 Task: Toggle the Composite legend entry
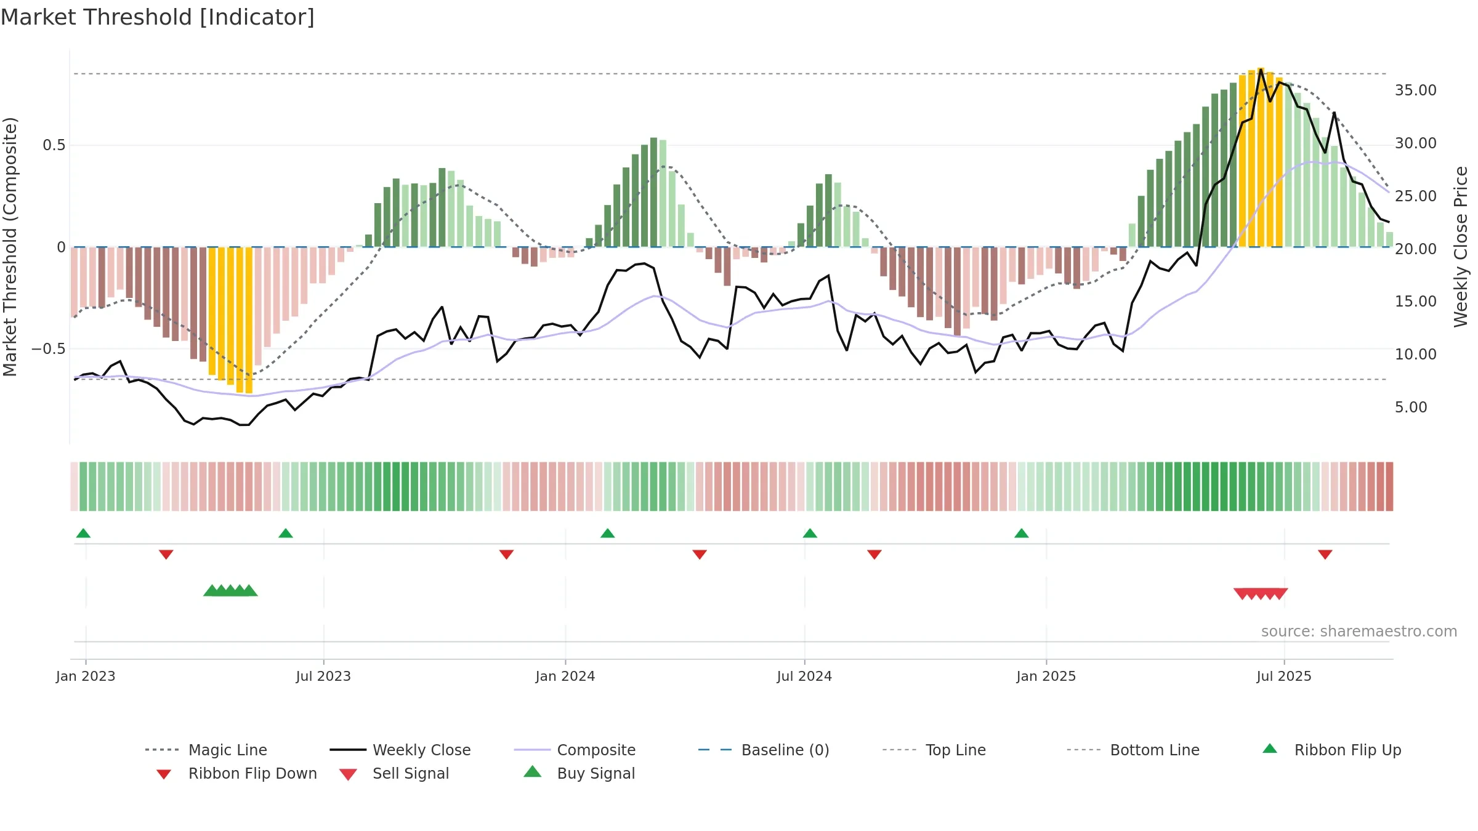tap(575, 750)
